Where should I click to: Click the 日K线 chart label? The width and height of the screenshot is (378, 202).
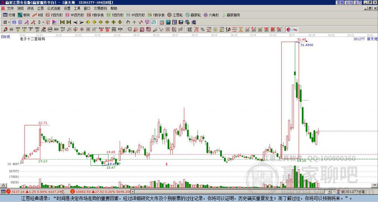[x=6, y=37]
